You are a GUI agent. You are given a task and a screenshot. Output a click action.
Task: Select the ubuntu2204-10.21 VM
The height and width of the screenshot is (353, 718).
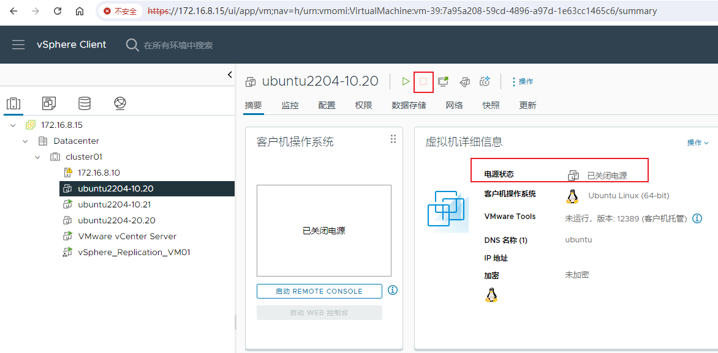click(x=114, y=204)
